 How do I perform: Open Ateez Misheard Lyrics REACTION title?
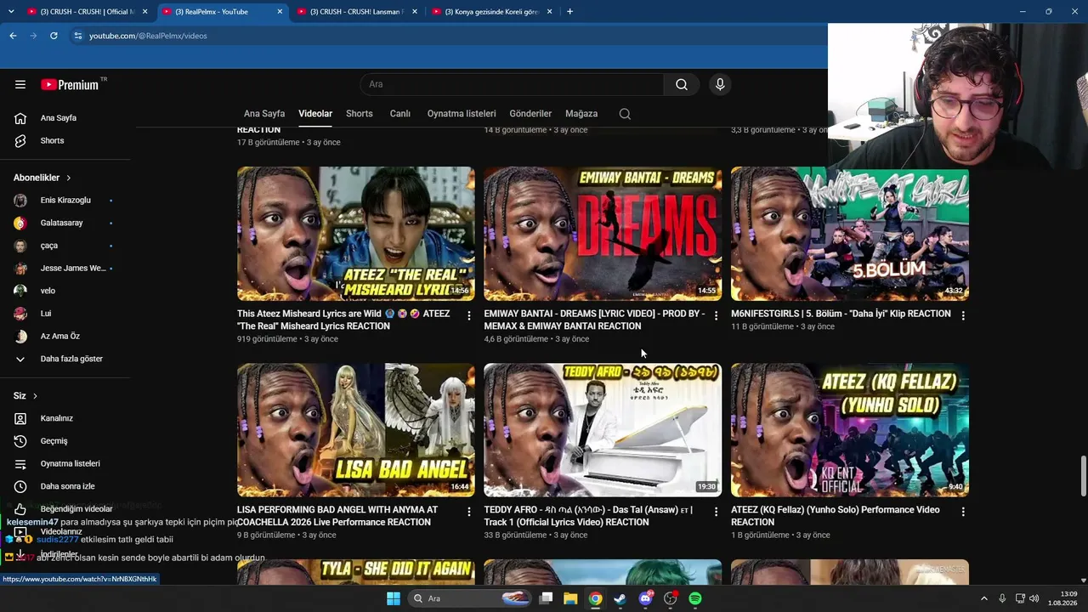[343, 320]
